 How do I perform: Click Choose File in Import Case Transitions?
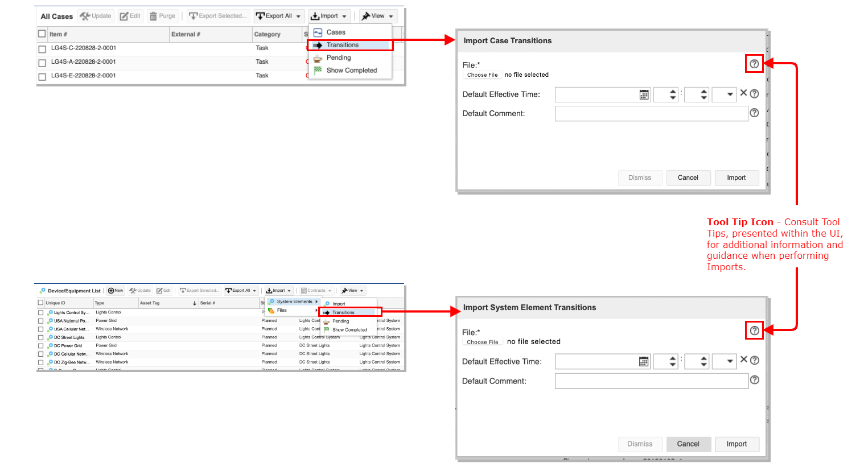(x=482, y=75)
